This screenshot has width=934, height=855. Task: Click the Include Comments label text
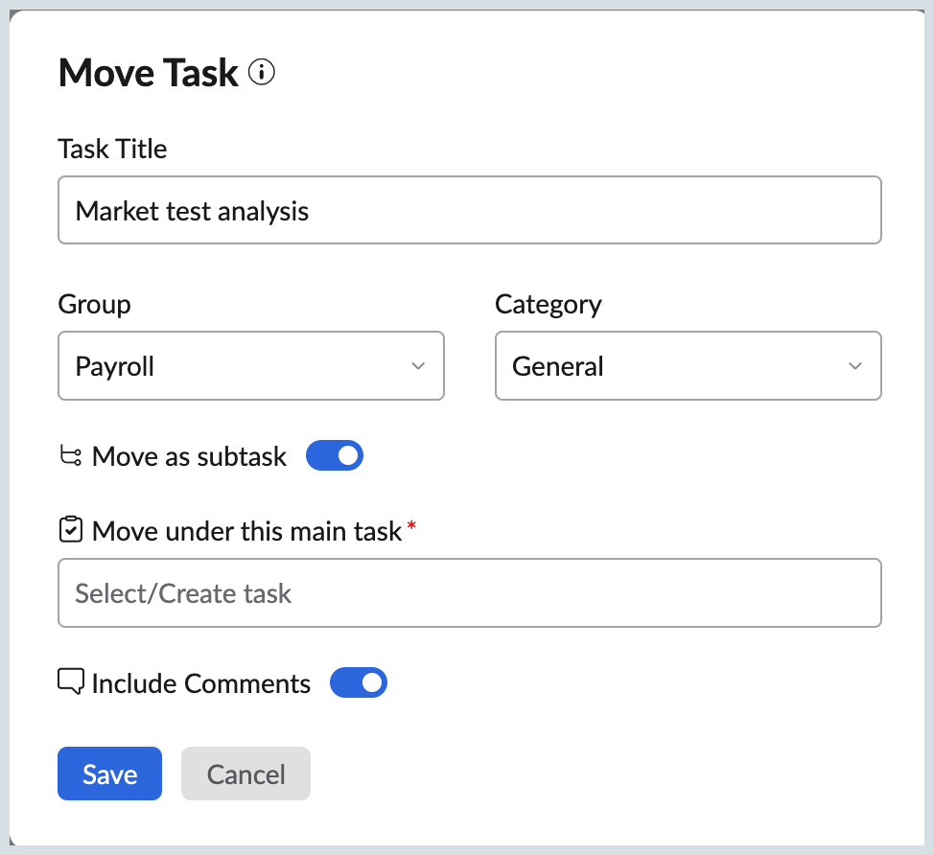200,682
